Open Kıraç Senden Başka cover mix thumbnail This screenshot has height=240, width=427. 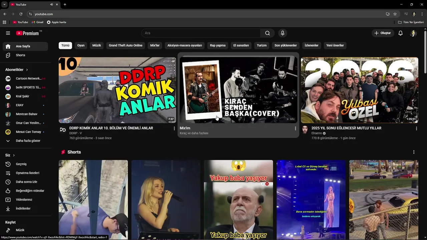239,90
